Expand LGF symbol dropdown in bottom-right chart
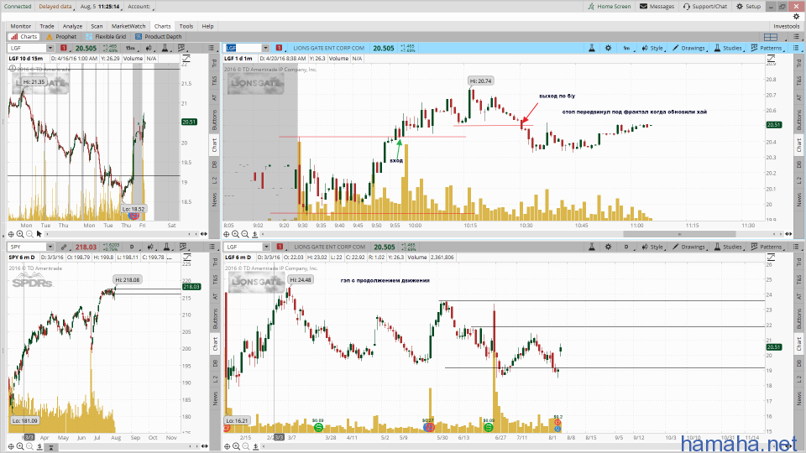 (265, 247)
